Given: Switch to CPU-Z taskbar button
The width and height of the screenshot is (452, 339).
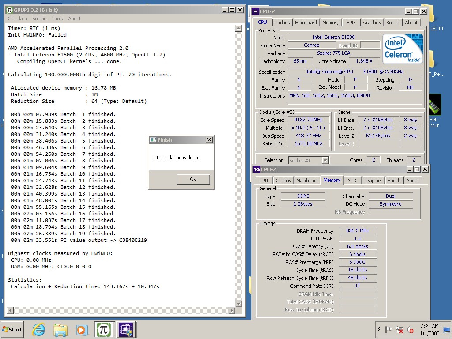Looking at the screenshot, I should coord(126,330).
